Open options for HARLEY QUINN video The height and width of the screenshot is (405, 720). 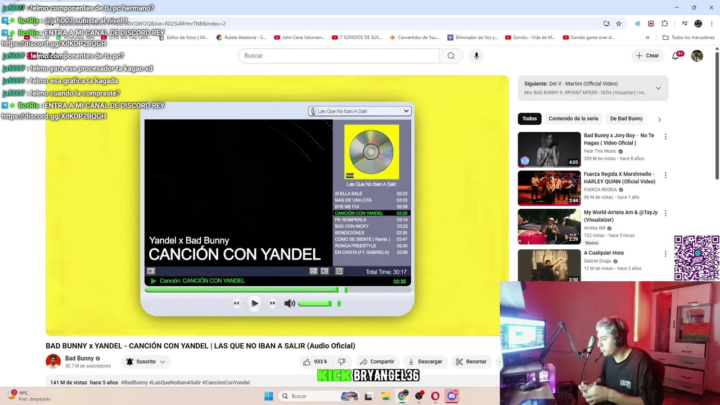[x=665, y=175]
